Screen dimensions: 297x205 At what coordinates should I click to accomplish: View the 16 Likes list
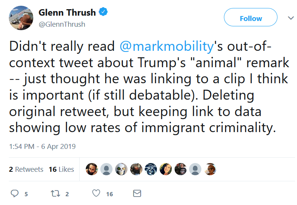tap(61, 169)
